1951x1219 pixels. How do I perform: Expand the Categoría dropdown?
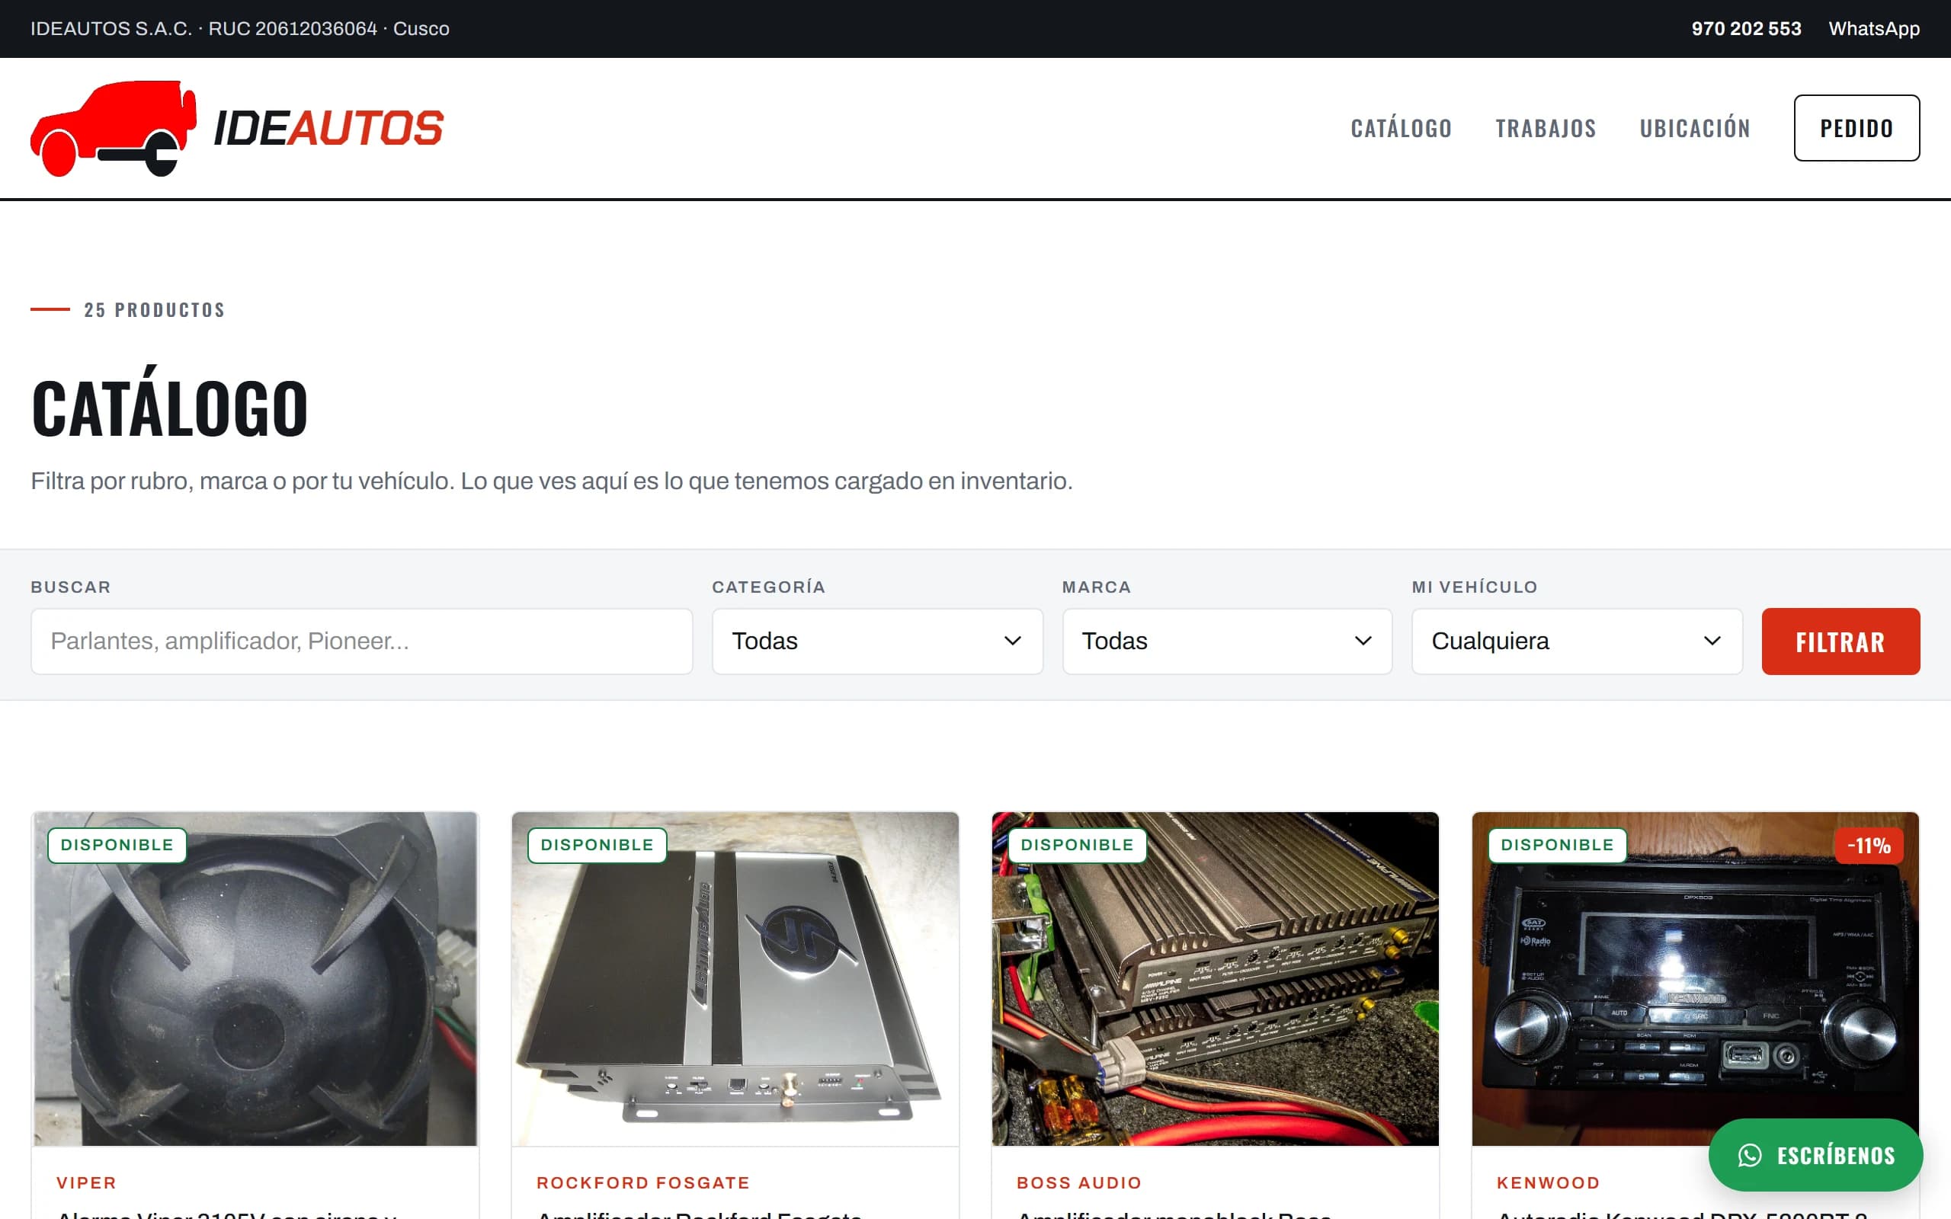[x=877, y=641]
